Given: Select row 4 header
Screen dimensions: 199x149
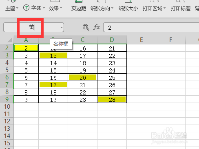Looking at the screenshot, I should click(x=7, y=63).
